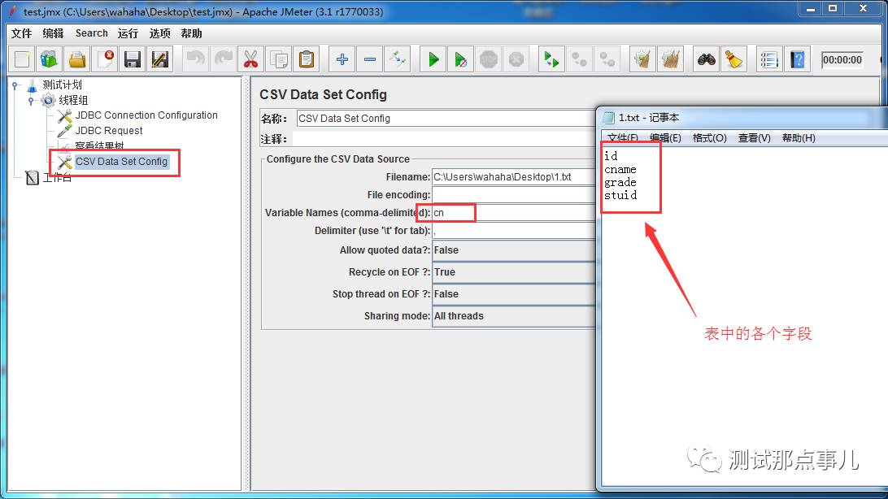
Task: Open Stop thread on EOF dropdown
Action: 514,294
